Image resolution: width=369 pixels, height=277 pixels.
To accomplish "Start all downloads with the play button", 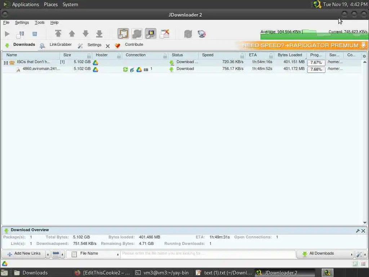I will click(7, 34).
